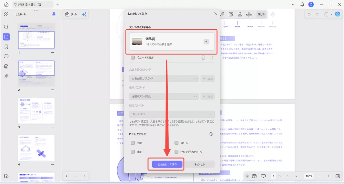Expand the save options arrow in toolbar
Screen dimensions: 344x184
point(332,14)
